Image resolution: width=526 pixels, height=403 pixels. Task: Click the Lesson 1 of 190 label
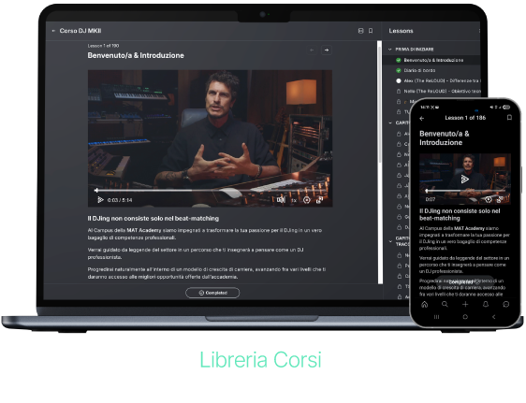103,46
